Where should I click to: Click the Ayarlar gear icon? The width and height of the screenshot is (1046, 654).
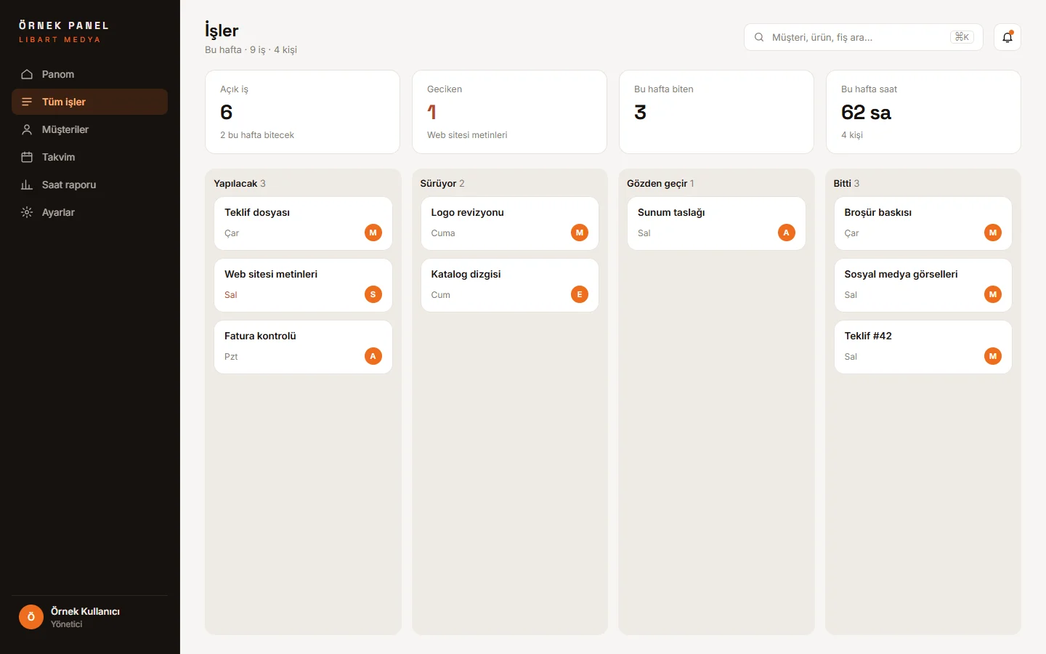[27, 212]
